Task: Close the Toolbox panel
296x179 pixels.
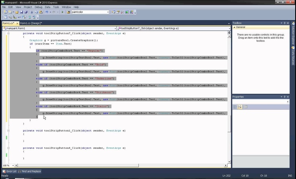Action: tap(288, 23)
